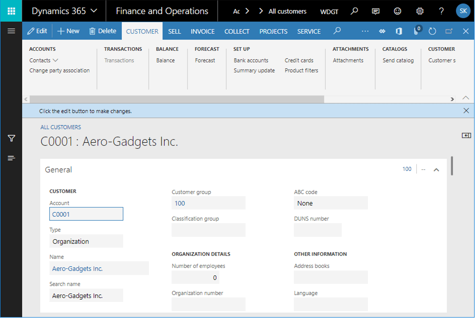Click the Address books field
Image resolution: width=475 pixels, height=318 pixels.
point(331,277)
